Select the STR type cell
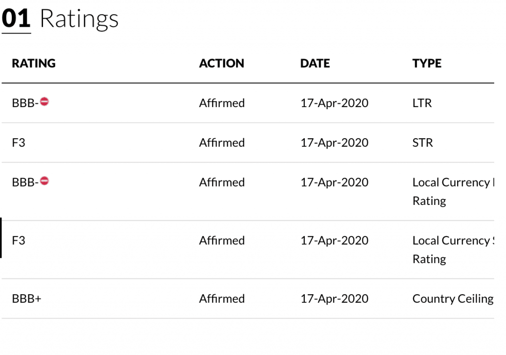 pos(423,143)
